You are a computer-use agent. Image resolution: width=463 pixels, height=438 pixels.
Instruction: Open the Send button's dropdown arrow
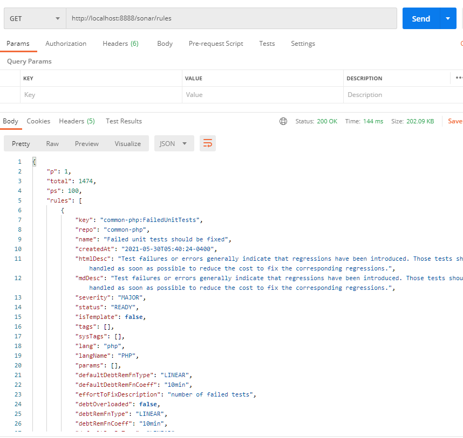(x=448, y=18)
